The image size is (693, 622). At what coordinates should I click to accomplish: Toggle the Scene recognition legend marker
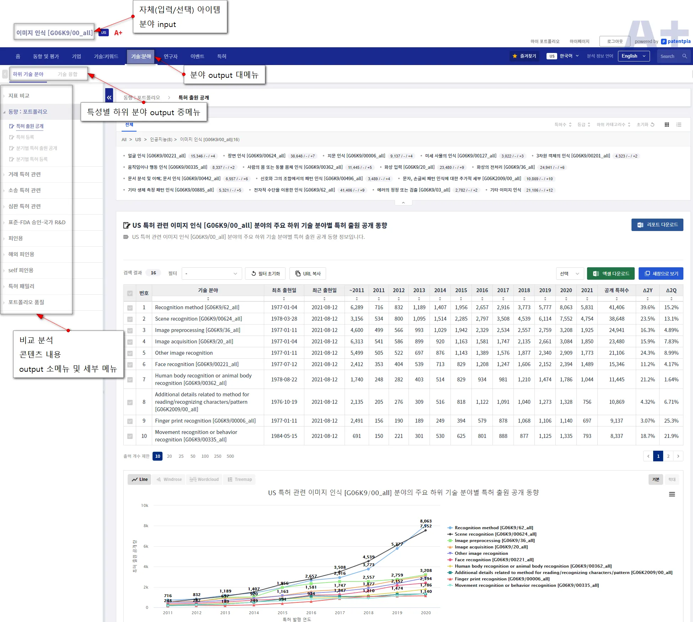pos(450,534)
